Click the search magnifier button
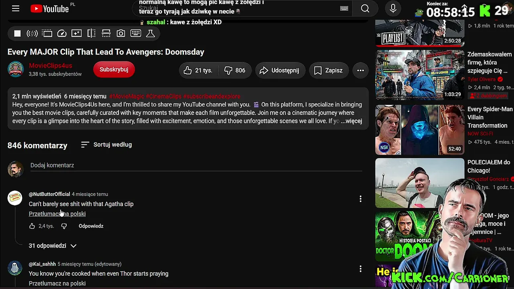This screenshot has height=289, width=514. (x=365, y=8)
